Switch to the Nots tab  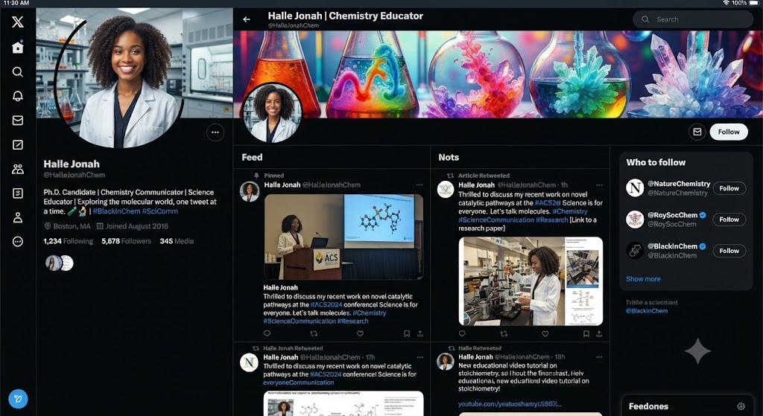449,157
